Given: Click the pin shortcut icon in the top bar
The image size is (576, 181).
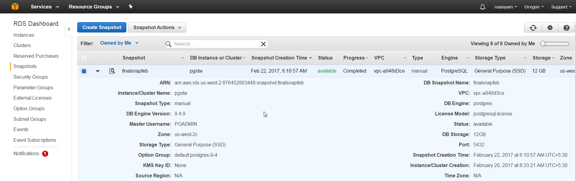Looking at the screenshot, I should pos(131,6).
